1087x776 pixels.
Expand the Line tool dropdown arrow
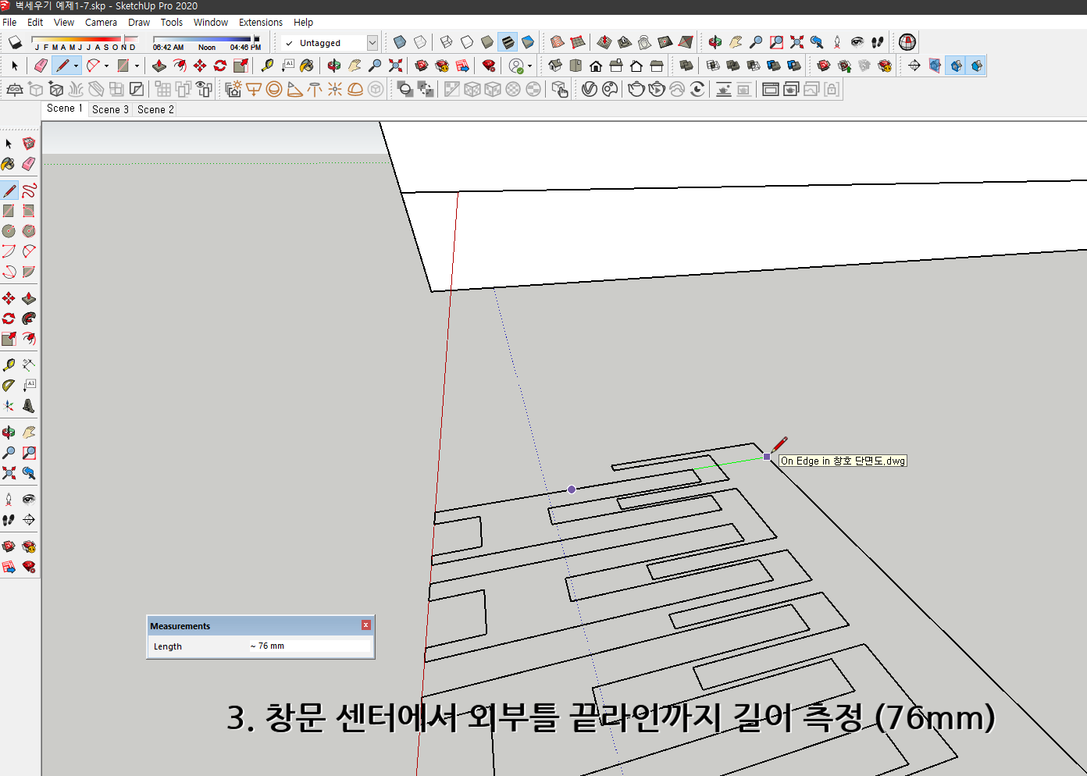[75, 66]
